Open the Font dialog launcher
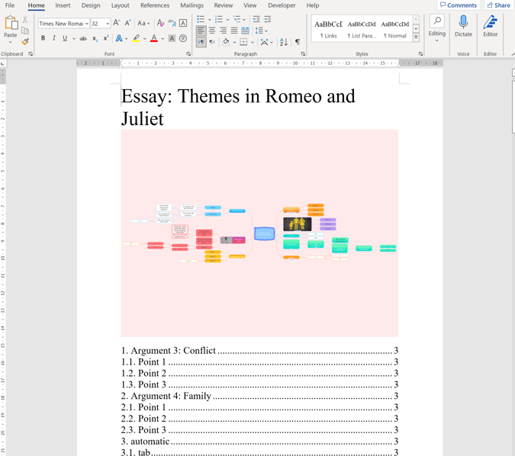The width and height of the screenshot is (515, 456). tap(188, 54)
